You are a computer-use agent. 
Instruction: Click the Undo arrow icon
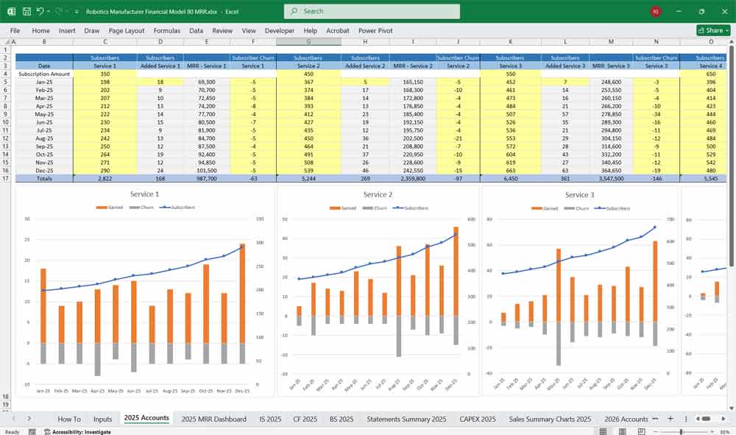(x=40, y=12)
